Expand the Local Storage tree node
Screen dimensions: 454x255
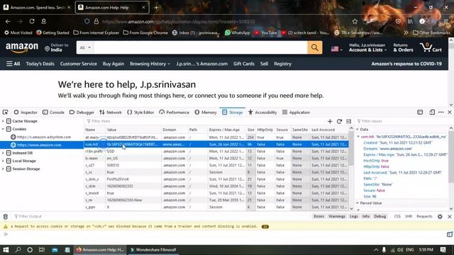[3, 161]
